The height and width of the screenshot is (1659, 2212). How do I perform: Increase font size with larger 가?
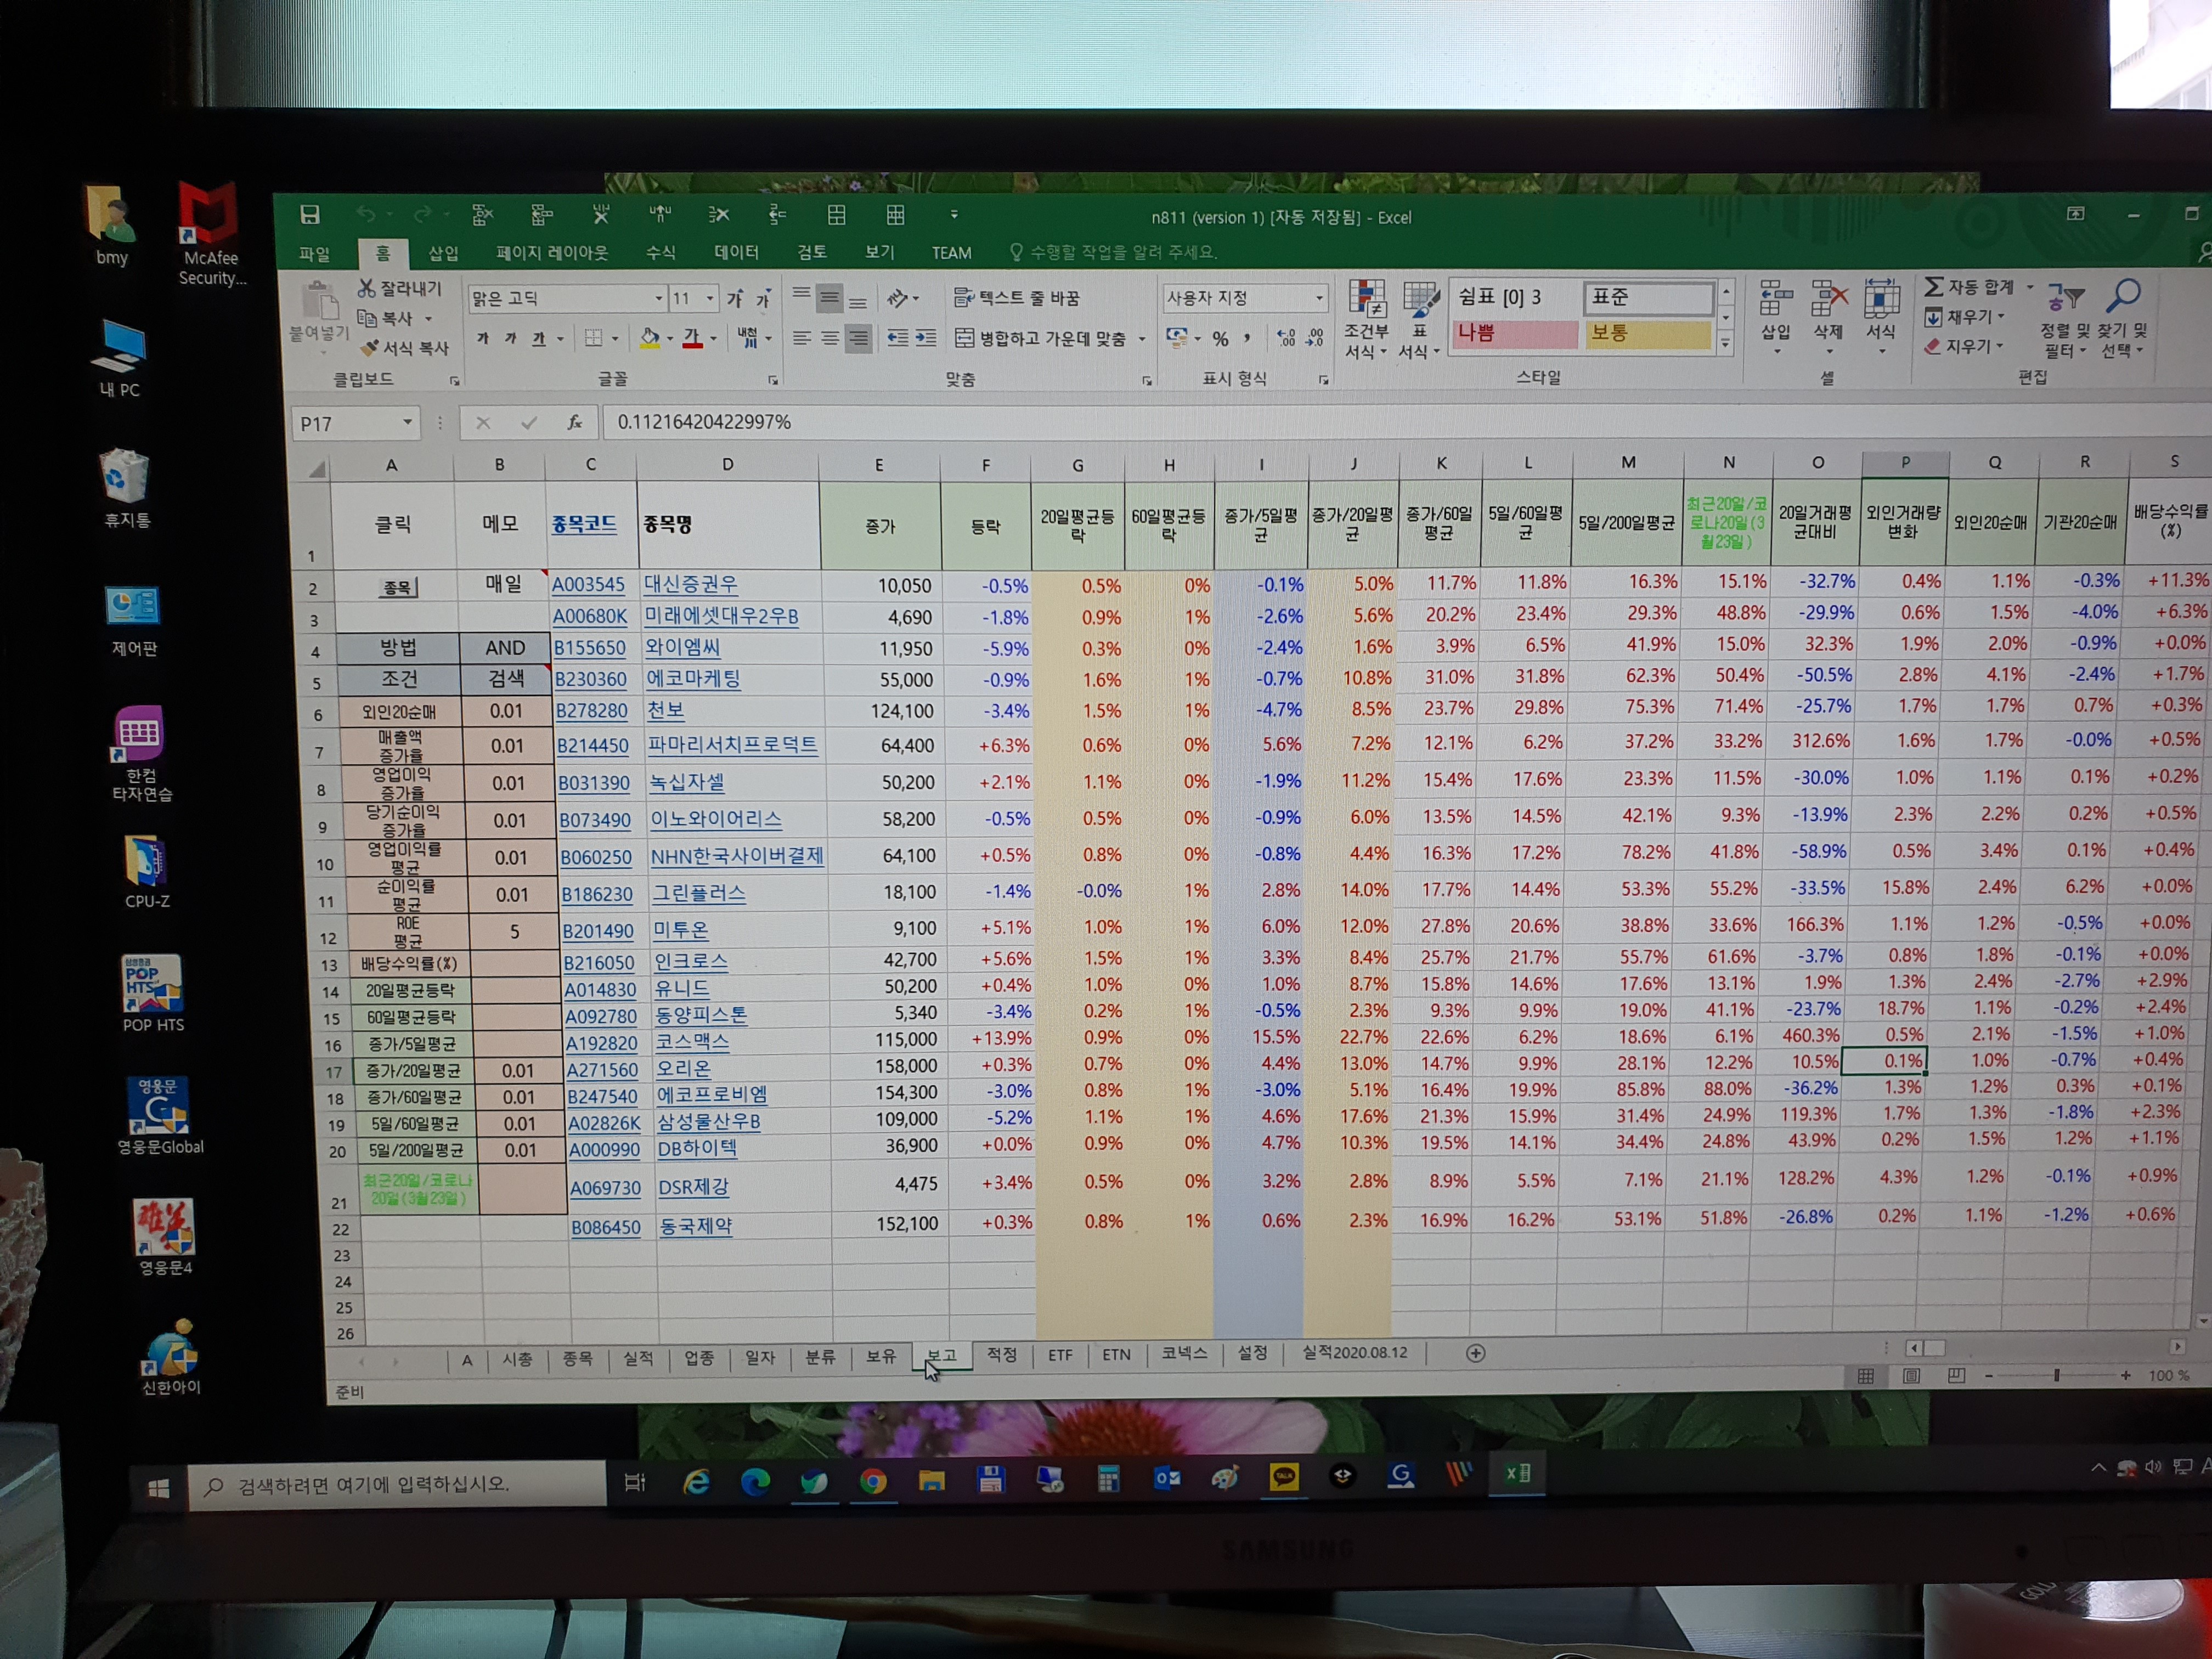tap(735, 298)
